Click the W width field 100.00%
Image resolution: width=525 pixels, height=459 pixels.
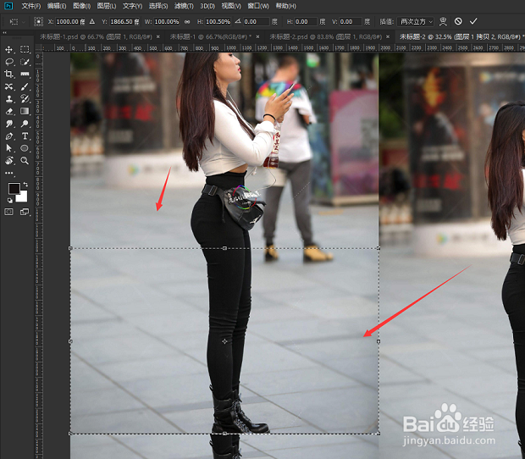[x=167, y=22]
